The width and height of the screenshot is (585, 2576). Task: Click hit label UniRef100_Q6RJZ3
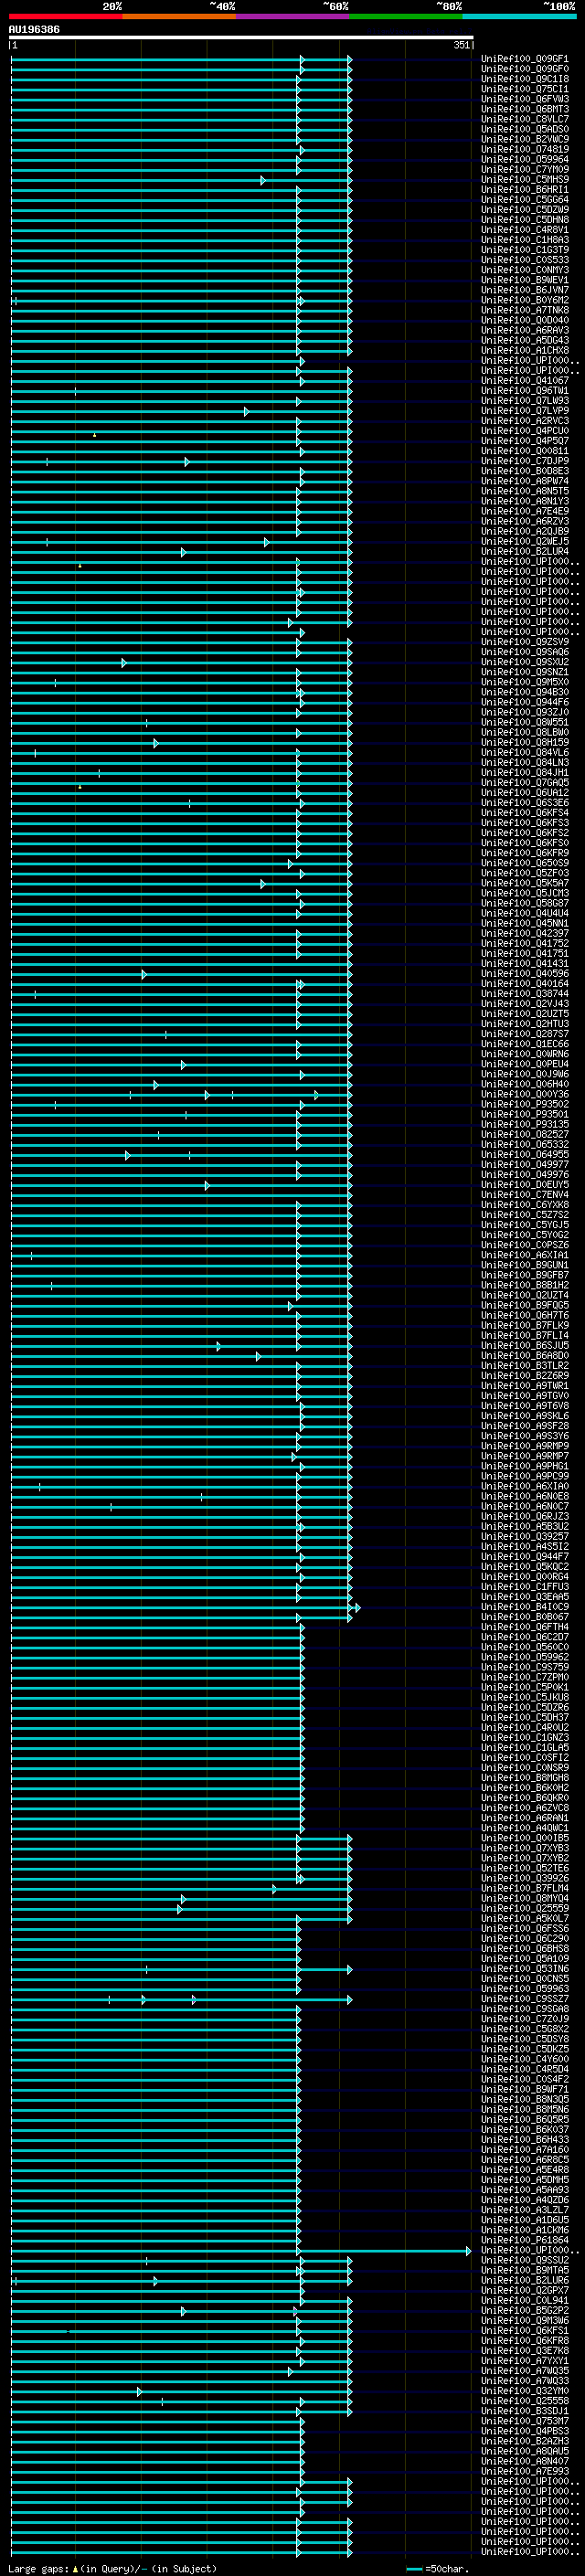525,1516
